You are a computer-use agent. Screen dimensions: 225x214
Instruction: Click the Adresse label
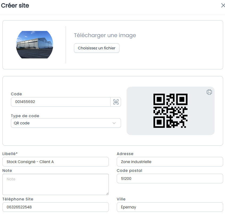(x=125, y=154)
